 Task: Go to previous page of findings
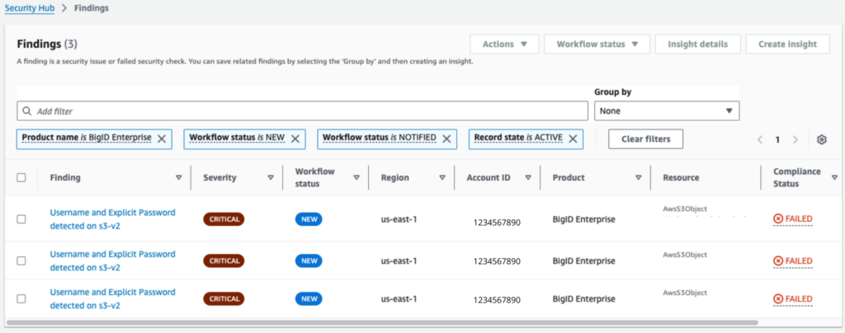point(760,139)
